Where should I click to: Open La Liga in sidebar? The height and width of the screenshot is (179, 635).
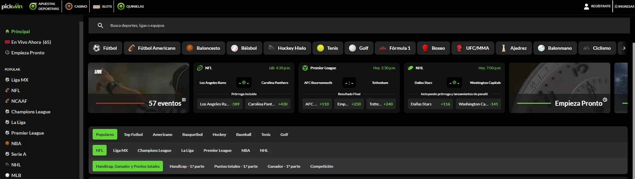18,122
